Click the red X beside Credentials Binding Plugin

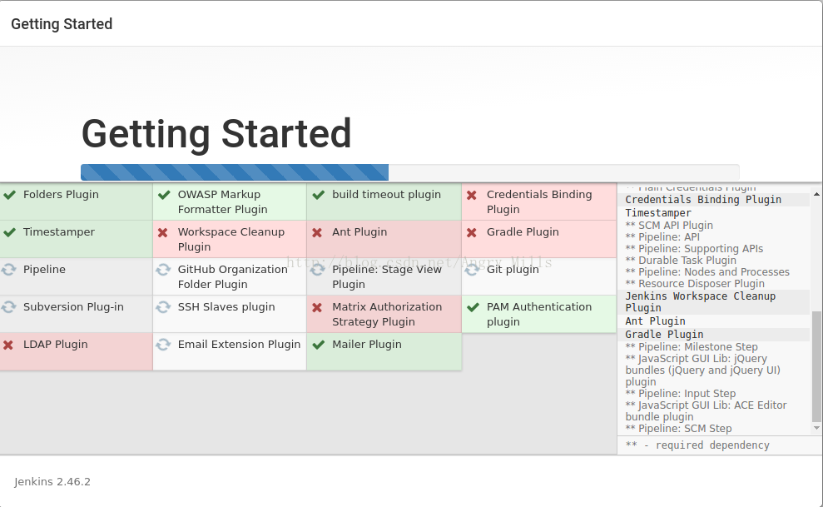click(x=472, y=195)
